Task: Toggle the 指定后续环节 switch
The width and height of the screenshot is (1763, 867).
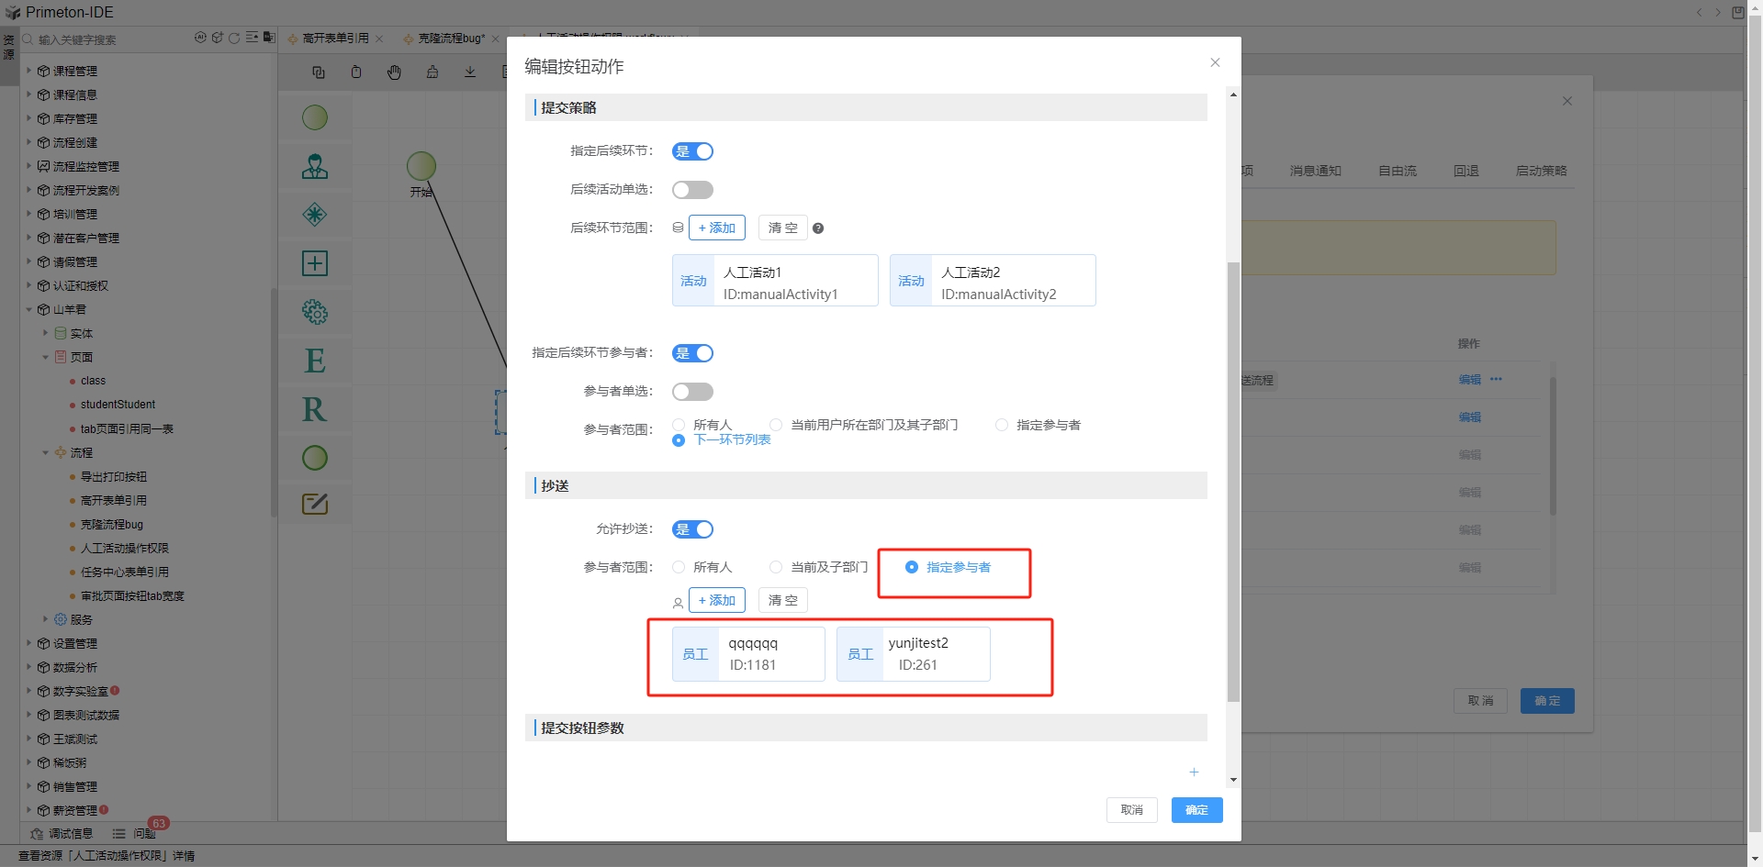Action: tap(692, 151)
